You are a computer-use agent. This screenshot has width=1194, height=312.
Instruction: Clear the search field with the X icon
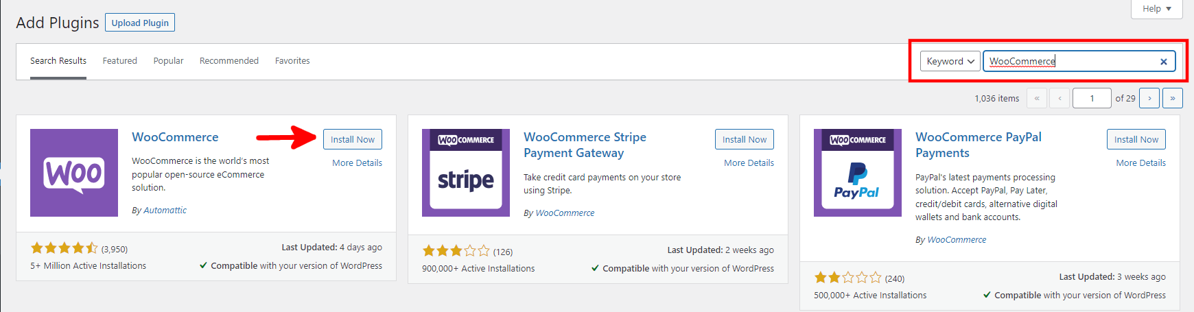pos(1164,62)
